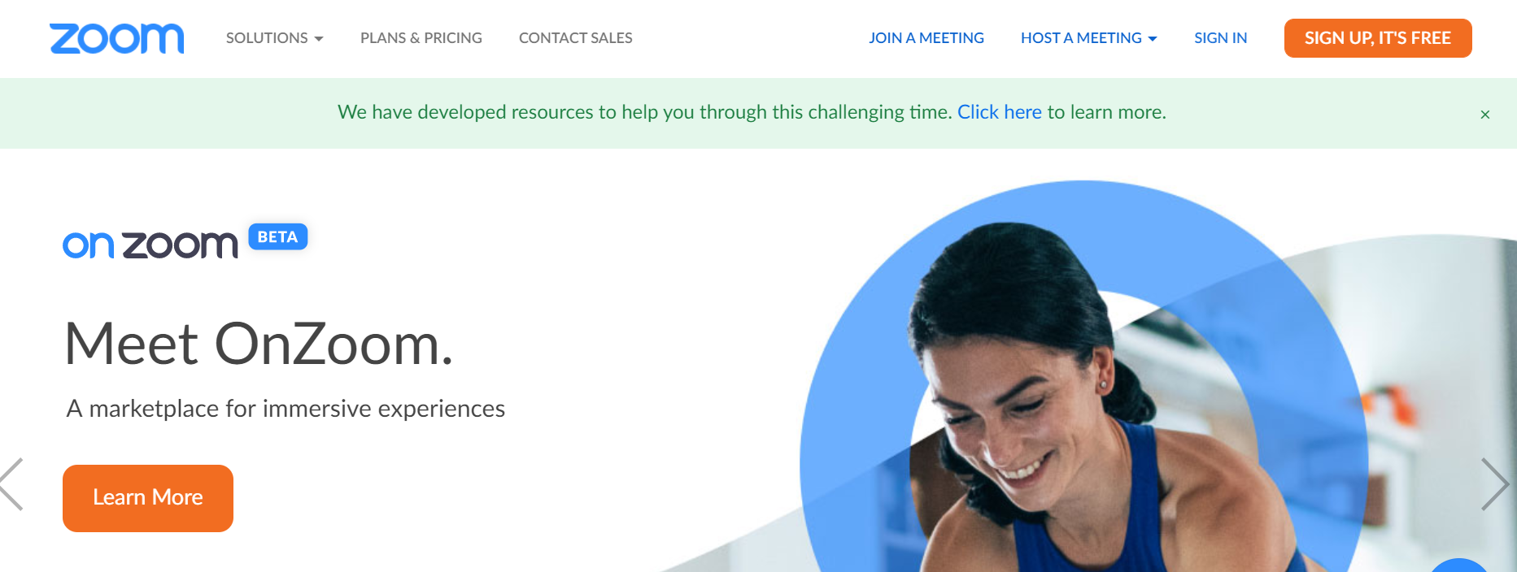
Task: Open the Solutions dropdown menu
Action: pos(274,38)
